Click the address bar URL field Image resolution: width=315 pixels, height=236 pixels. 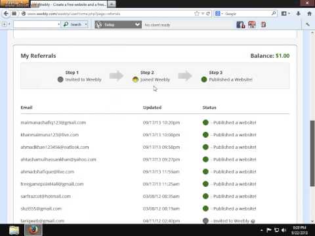coord(110,14)
